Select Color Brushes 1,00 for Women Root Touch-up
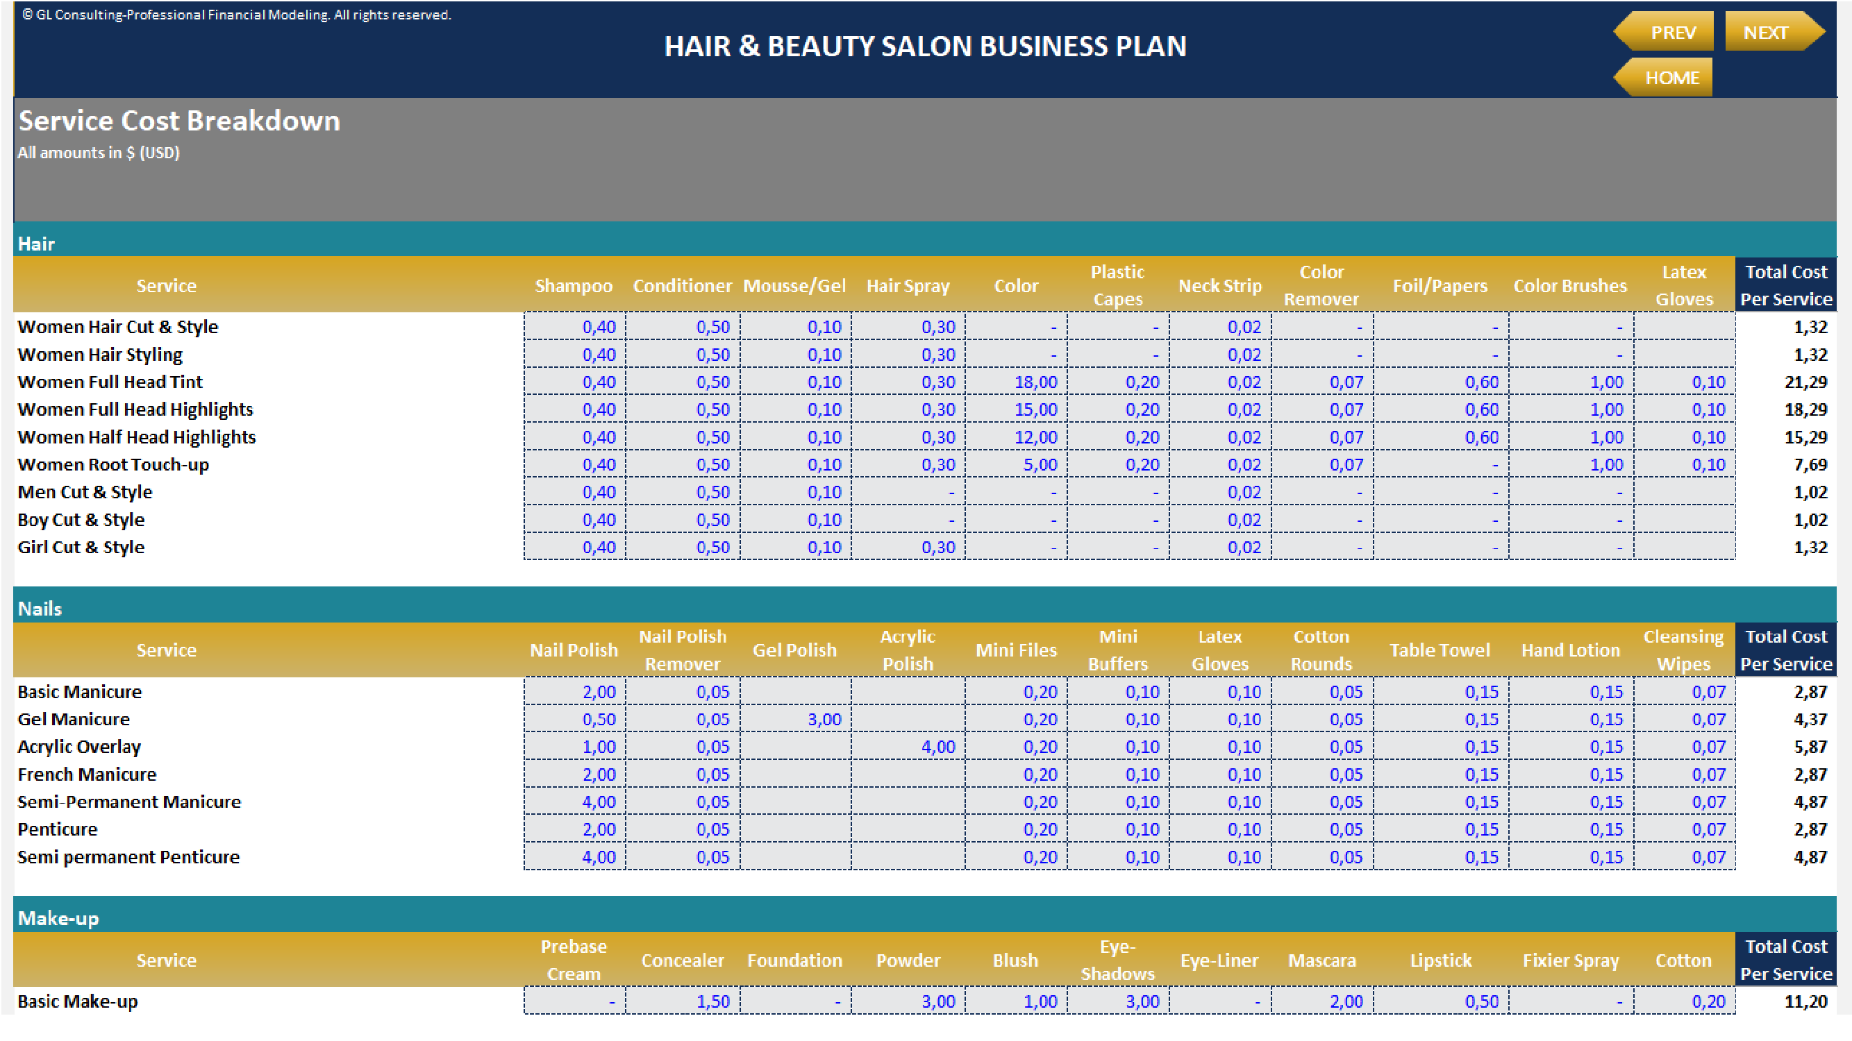Viewport: 1852px width, 1041px height. click(1571, 465)
